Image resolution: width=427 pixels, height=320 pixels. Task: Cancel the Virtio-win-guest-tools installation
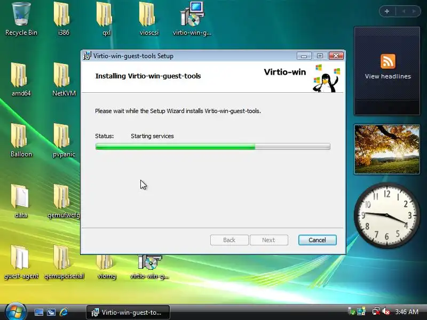317,240
